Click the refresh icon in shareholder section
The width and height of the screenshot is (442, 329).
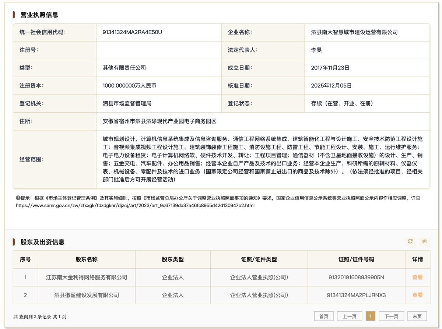click(x=410, y=241)
